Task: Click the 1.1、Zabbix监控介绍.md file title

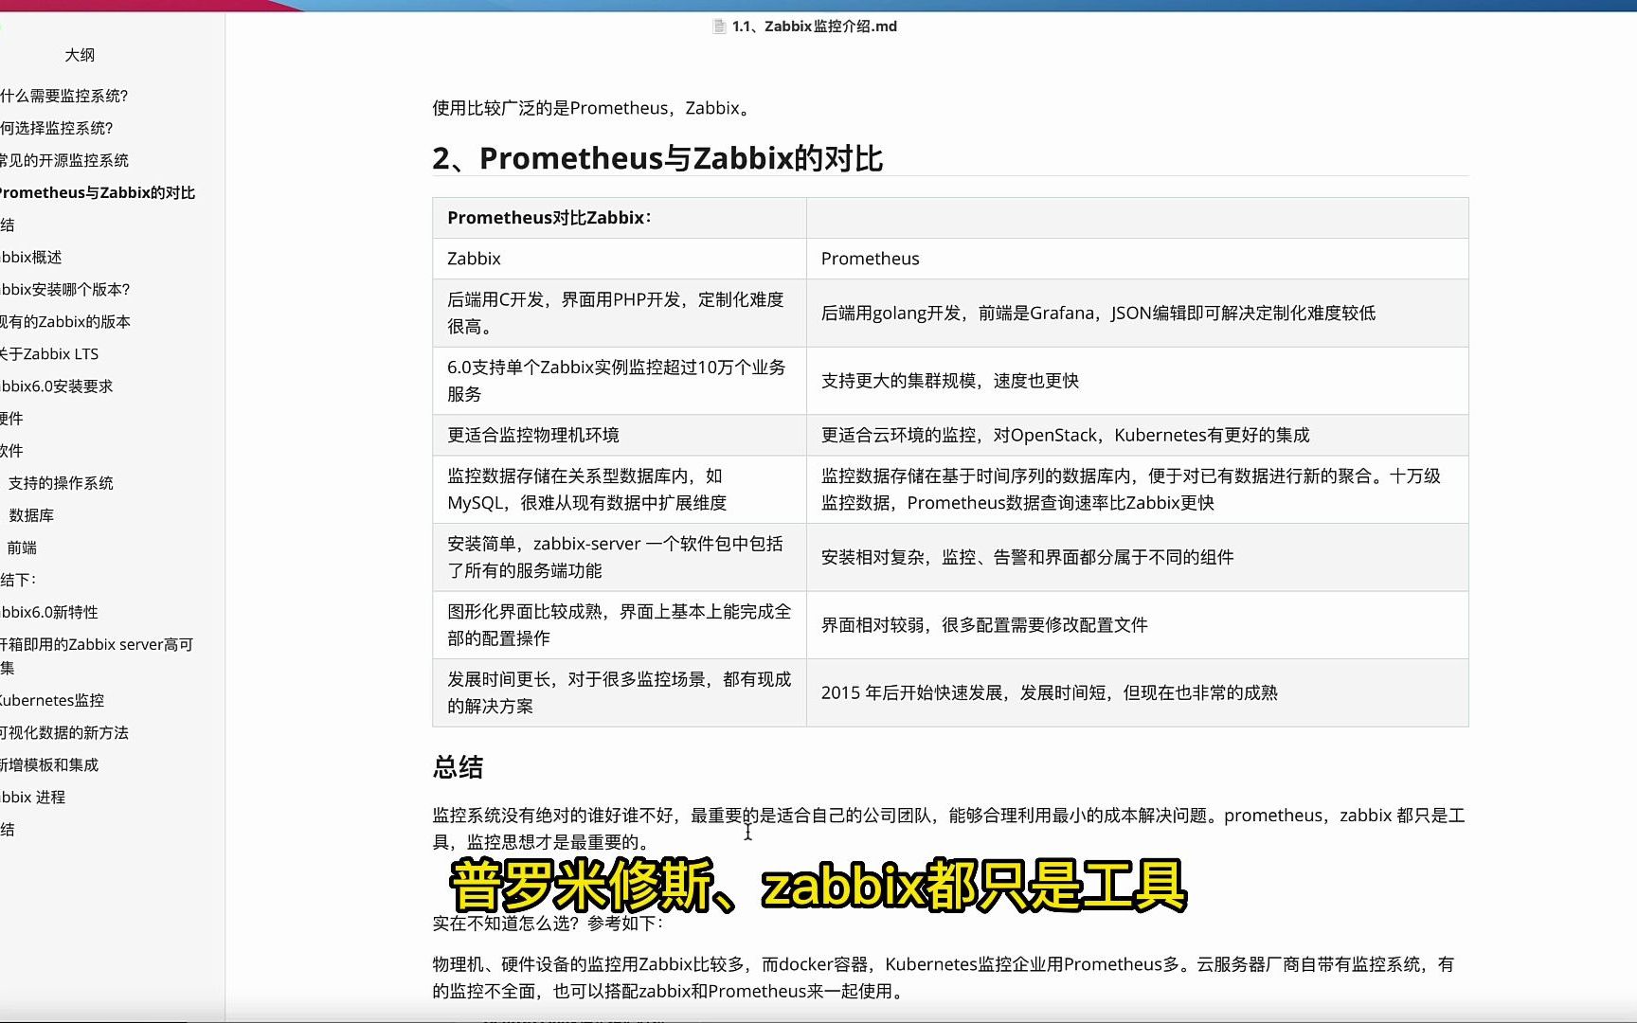Action: click(814, 27)
